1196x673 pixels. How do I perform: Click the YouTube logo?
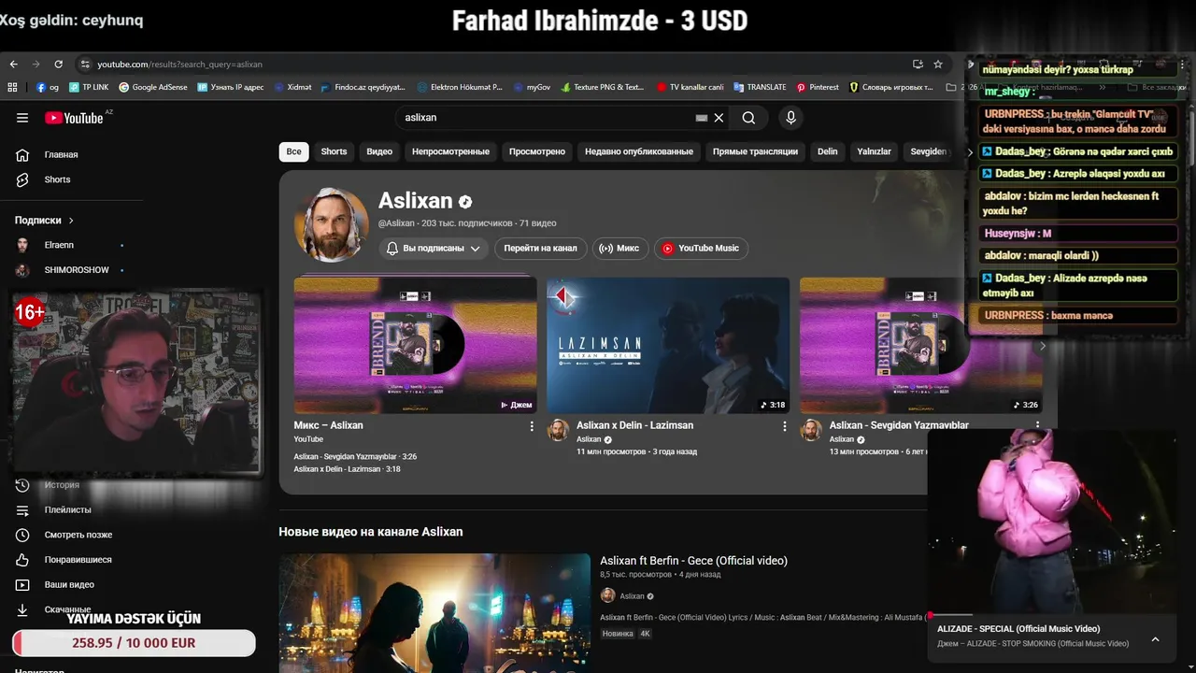pyautogui.click(x=75, y=118)
